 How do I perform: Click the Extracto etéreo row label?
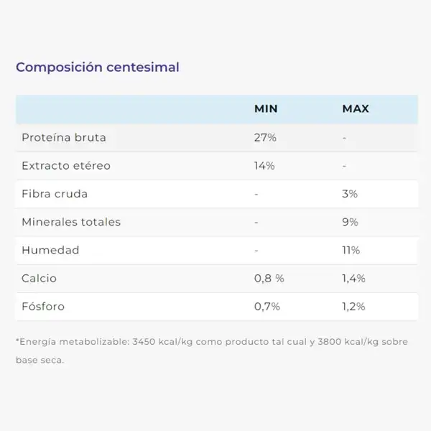(66, 166)
